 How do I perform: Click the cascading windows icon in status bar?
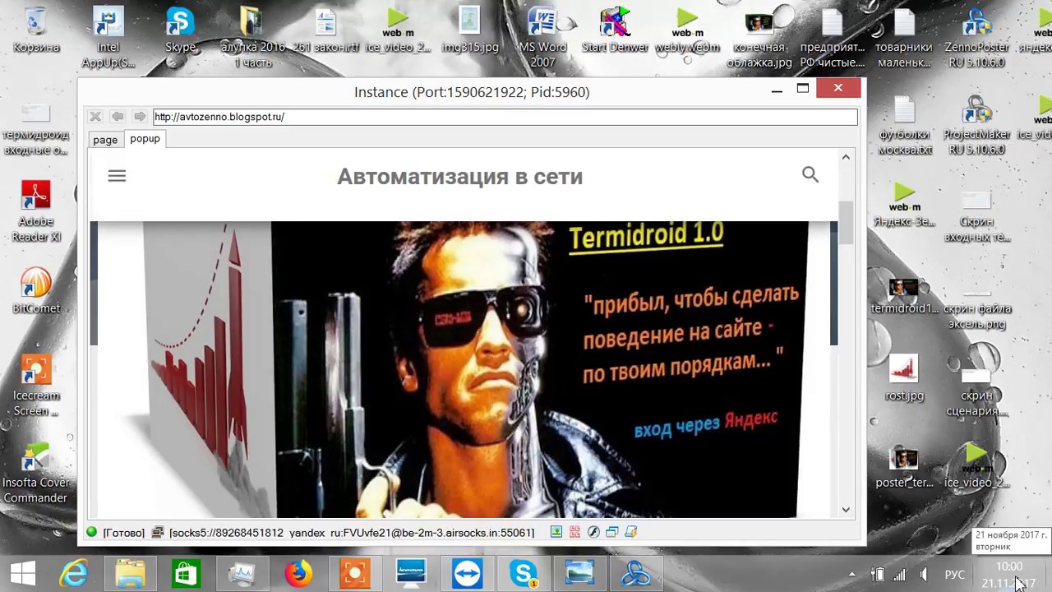tap(611, 533)
